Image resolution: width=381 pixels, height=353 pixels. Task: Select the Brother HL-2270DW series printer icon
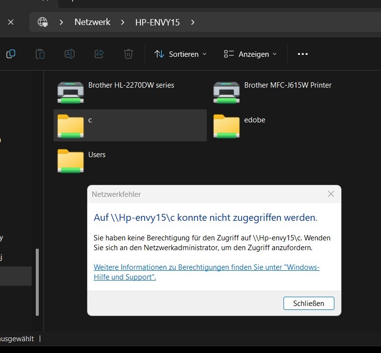tap(71, 93)
